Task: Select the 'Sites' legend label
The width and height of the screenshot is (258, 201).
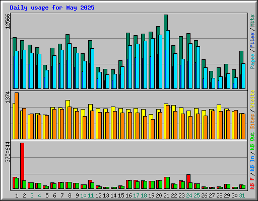Action: [252, 122]
